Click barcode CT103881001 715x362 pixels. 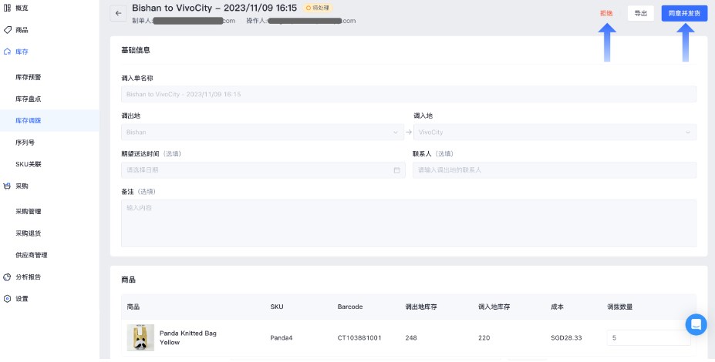pyautogui.click(x=359, y=338)
